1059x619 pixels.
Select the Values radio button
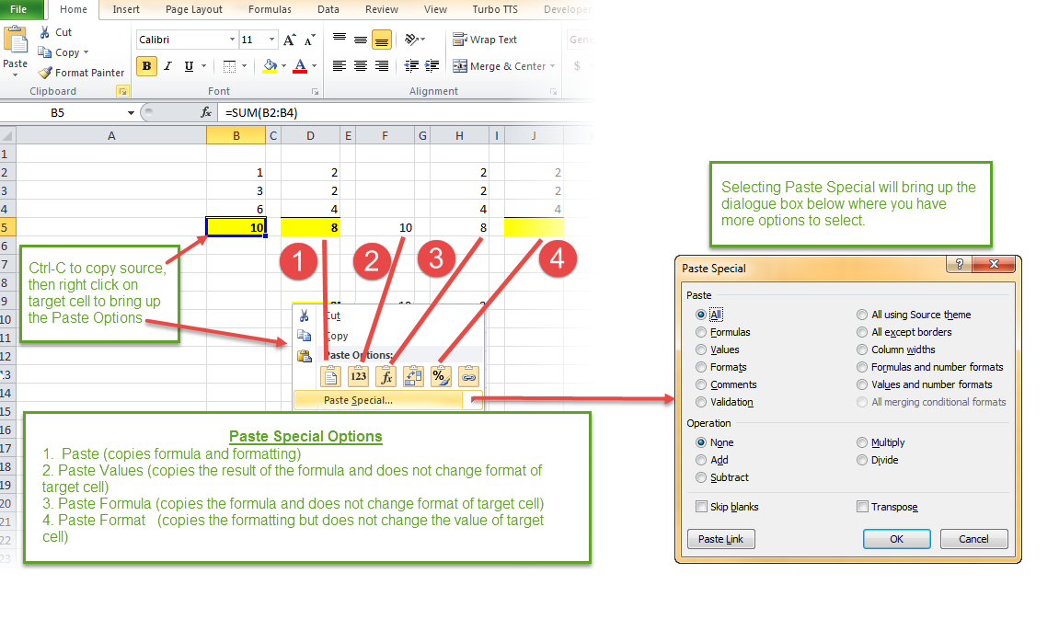[701, 349]
